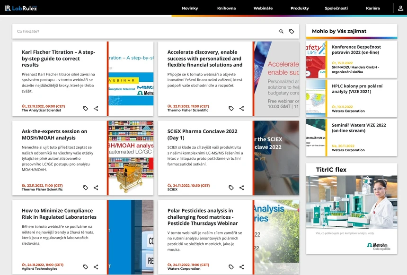The height and width of the screenshot is (275, 407).
Task: Open the Novinky menu
Action: [x=190, y=9]
